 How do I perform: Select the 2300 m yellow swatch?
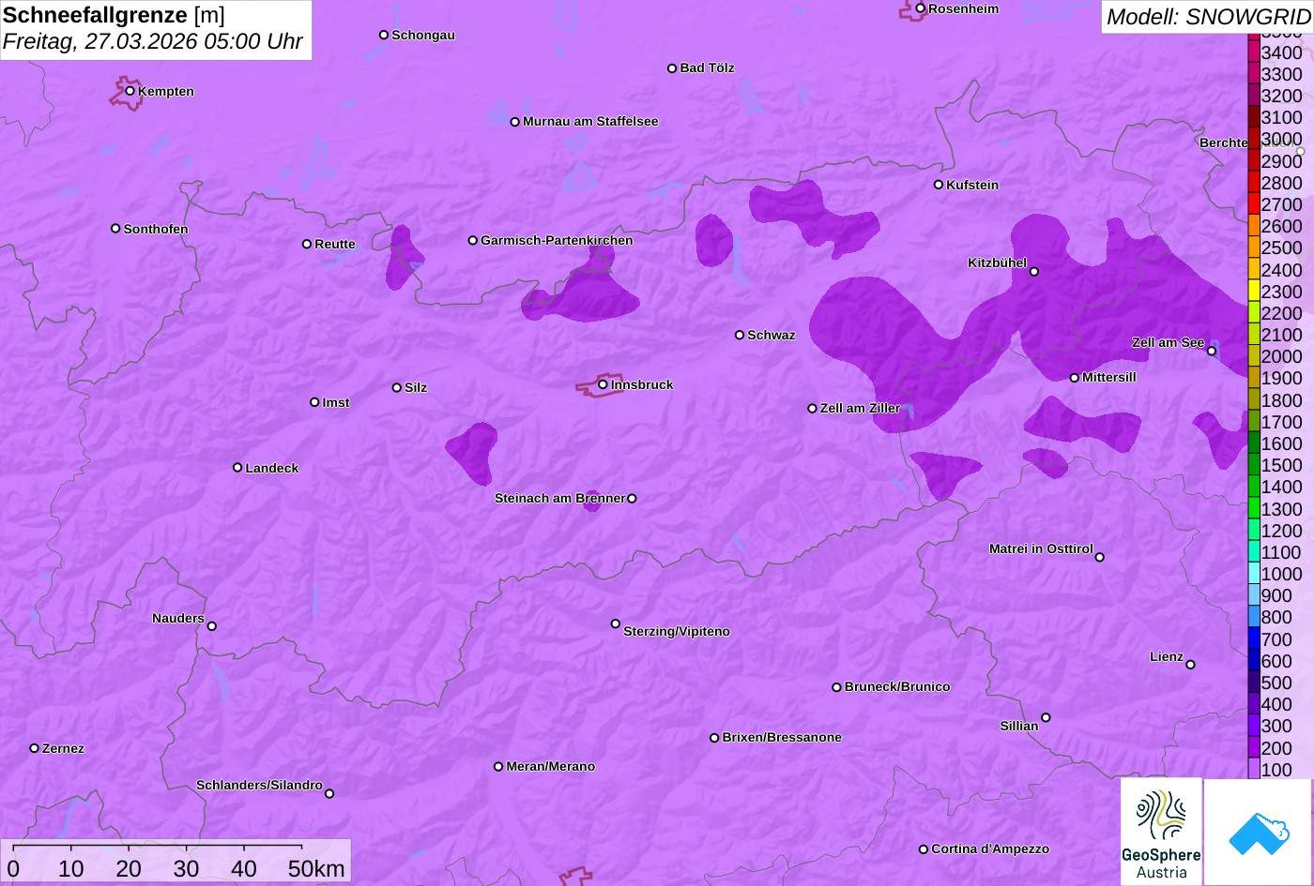click(1254, 292)
